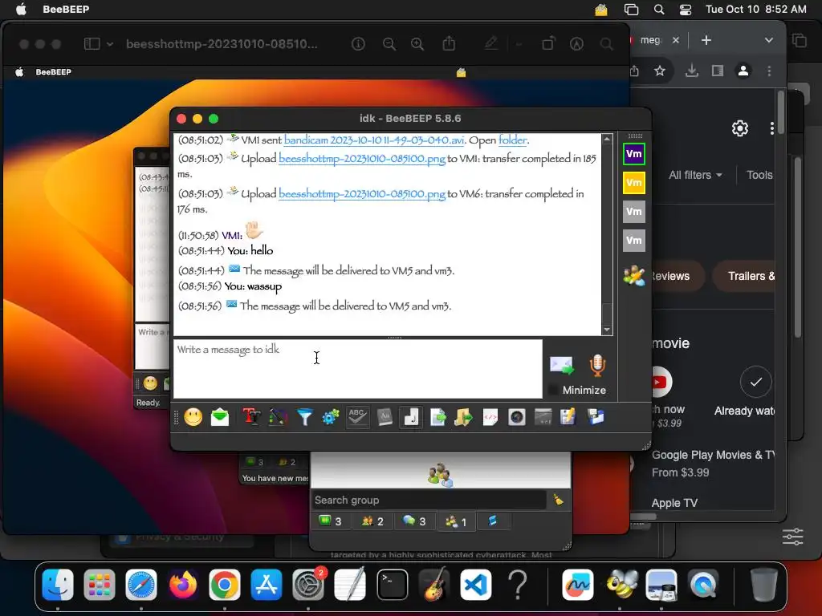Open the Chrome profile icon
The width and height of the screenshot is (822, 616).
coord(743,71)
